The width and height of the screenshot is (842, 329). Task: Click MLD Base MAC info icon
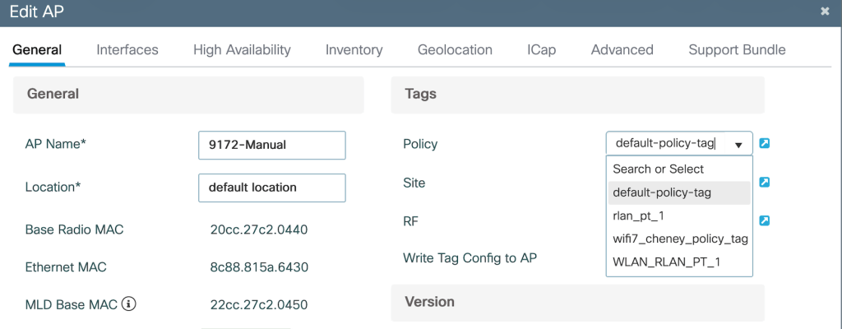(128, 304)
